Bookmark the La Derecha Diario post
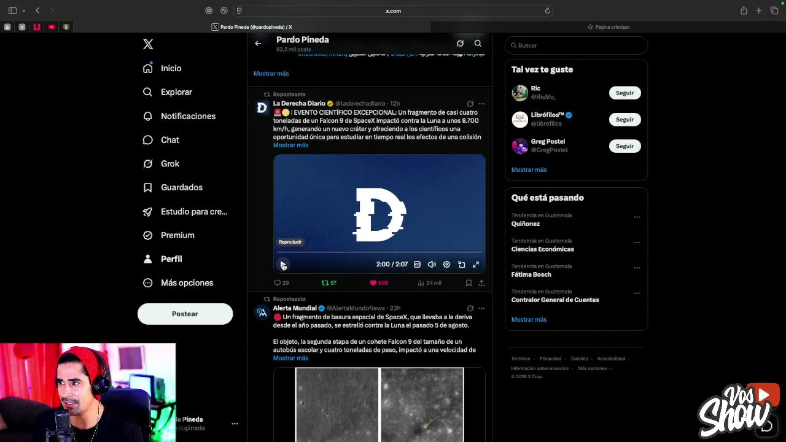786x442 pixels. point(469,283)
